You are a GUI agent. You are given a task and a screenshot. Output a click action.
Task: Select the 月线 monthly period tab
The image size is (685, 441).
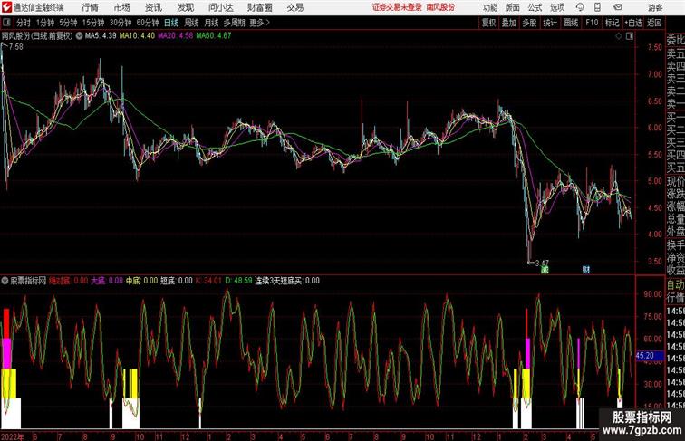[211, 23]
